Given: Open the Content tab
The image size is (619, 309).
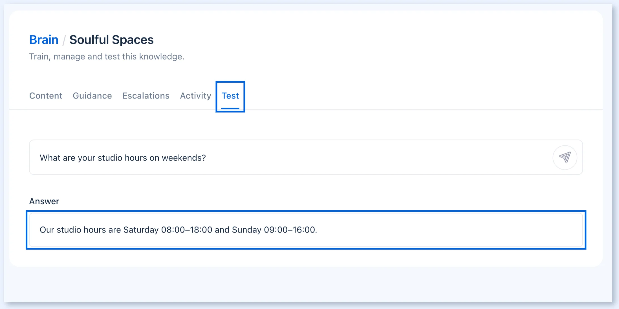Looking at the screenshot, I should click(x=46, y=96).
